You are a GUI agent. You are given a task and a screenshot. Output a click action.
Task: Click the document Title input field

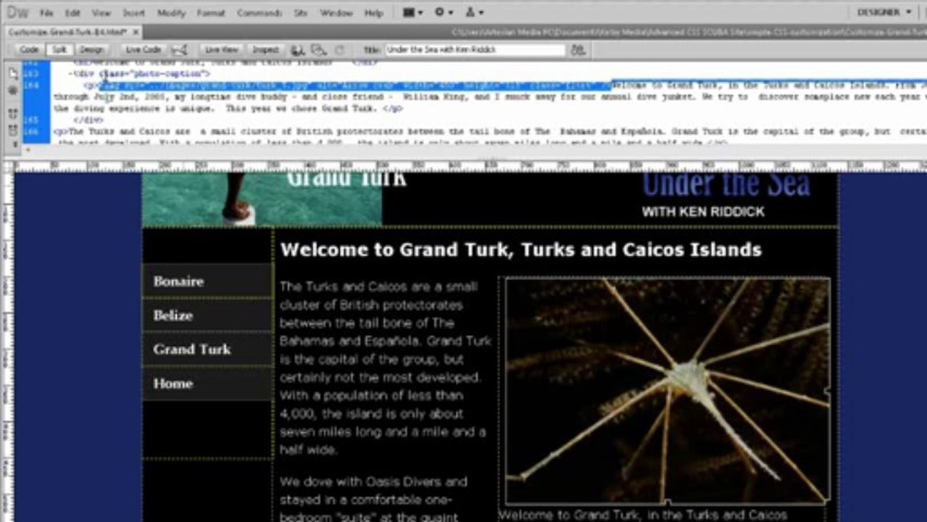(x=475, y=50)
